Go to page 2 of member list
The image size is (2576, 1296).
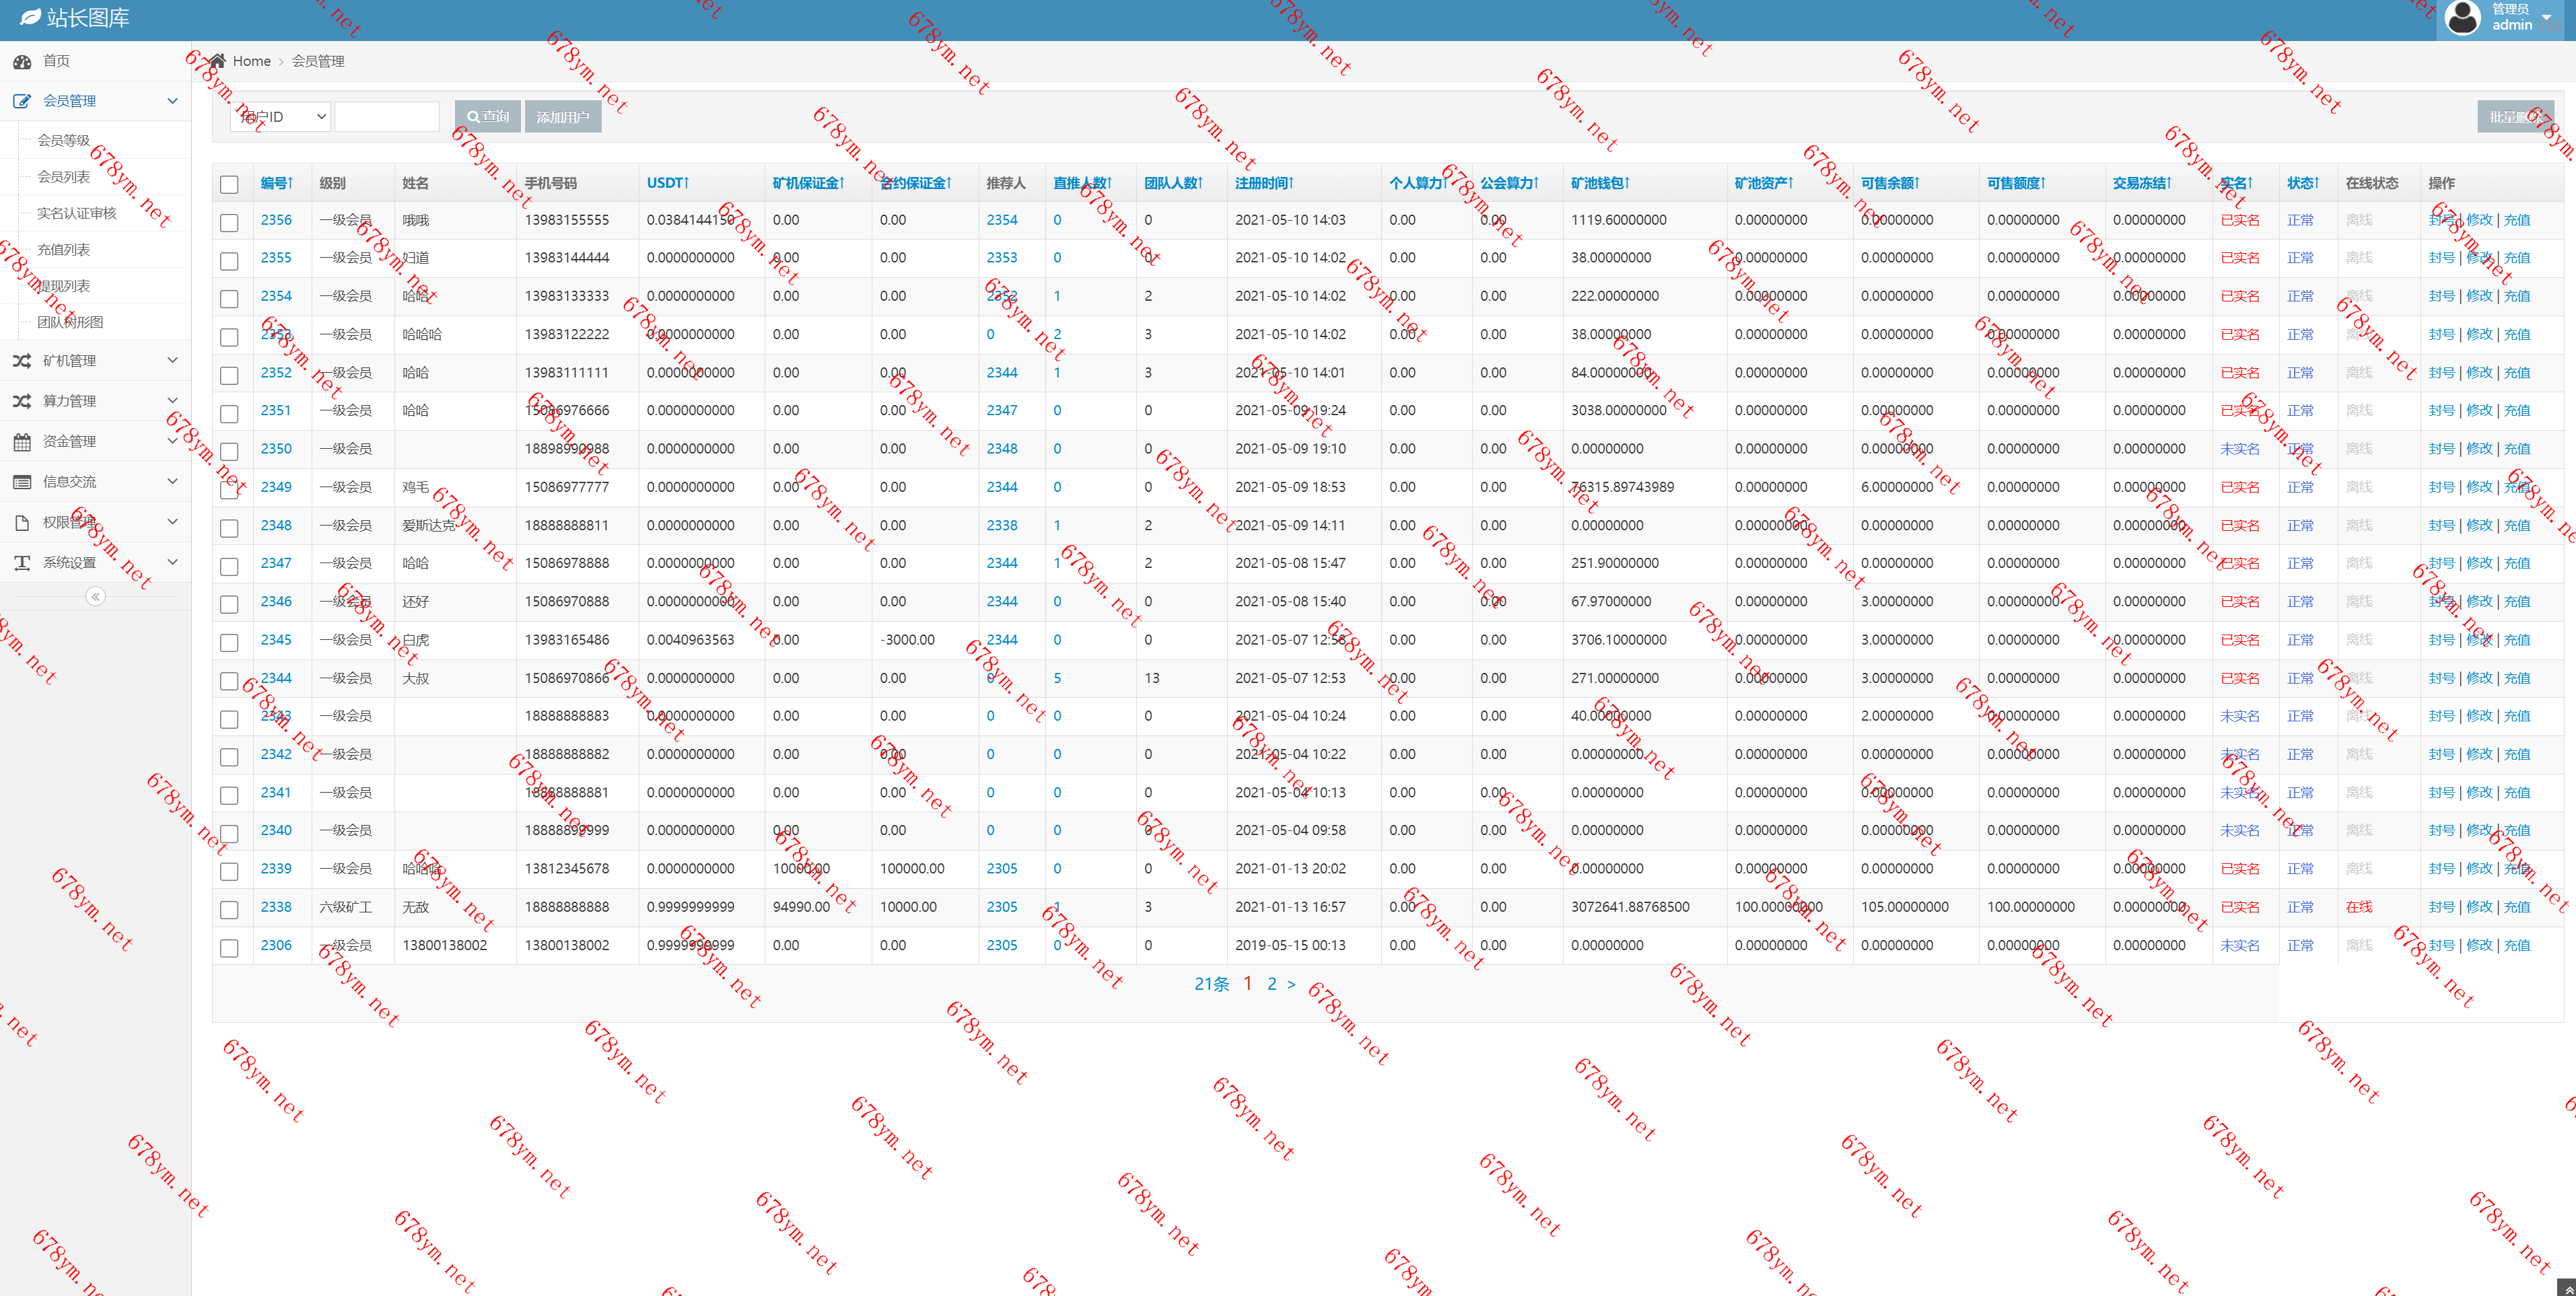tap(1271, 984)
